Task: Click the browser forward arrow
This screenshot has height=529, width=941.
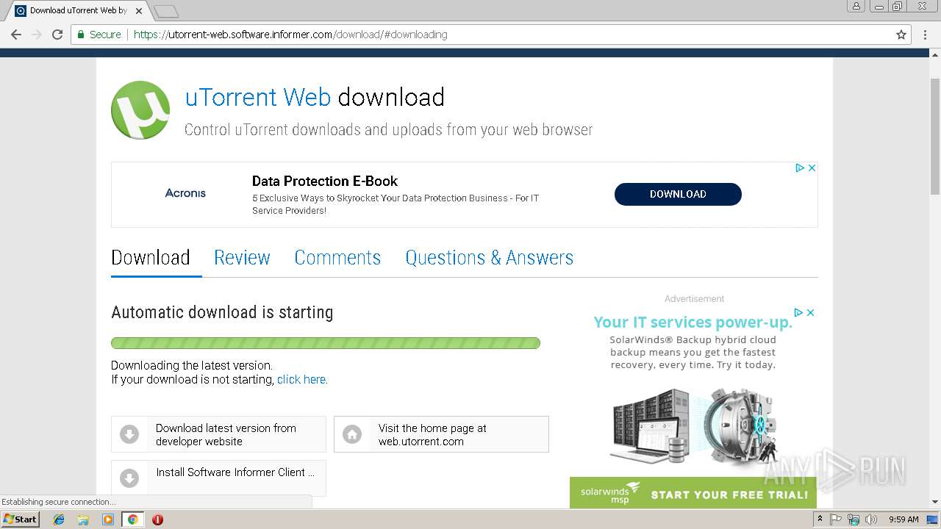Action: [x=36, y=35]
